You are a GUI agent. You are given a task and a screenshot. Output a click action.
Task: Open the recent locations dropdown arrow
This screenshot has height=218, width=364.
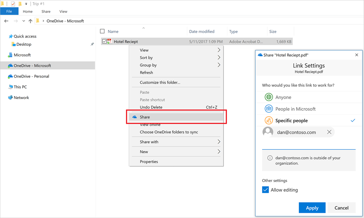[x=24, y=21]
